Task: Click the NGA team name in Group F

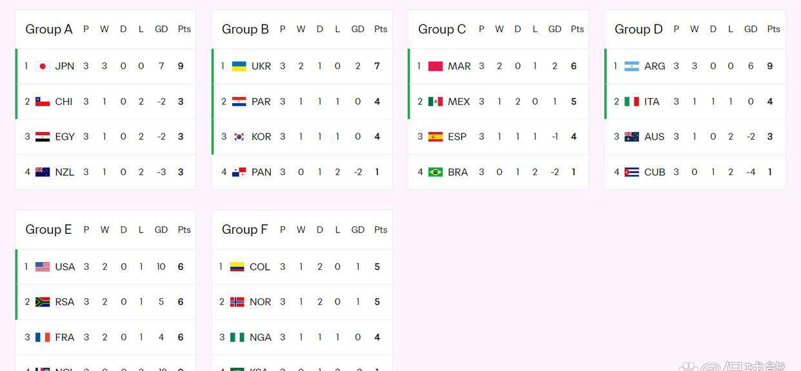Action: coord(261,338)
